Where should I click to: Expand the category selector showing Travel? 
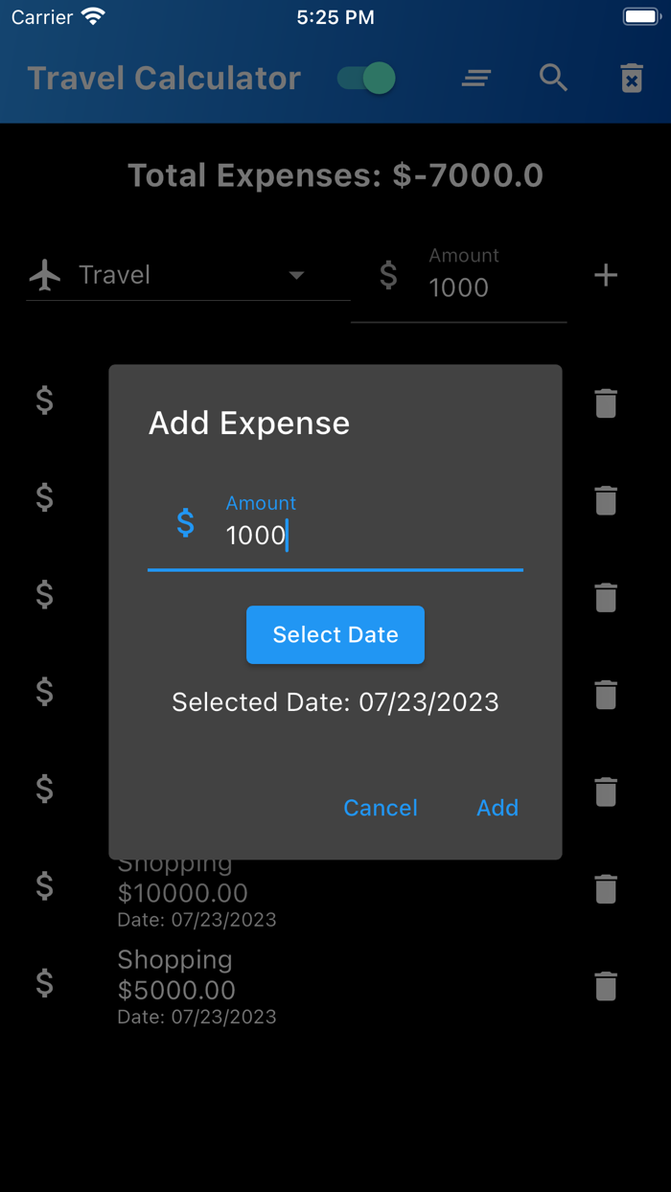click(297, 275)
